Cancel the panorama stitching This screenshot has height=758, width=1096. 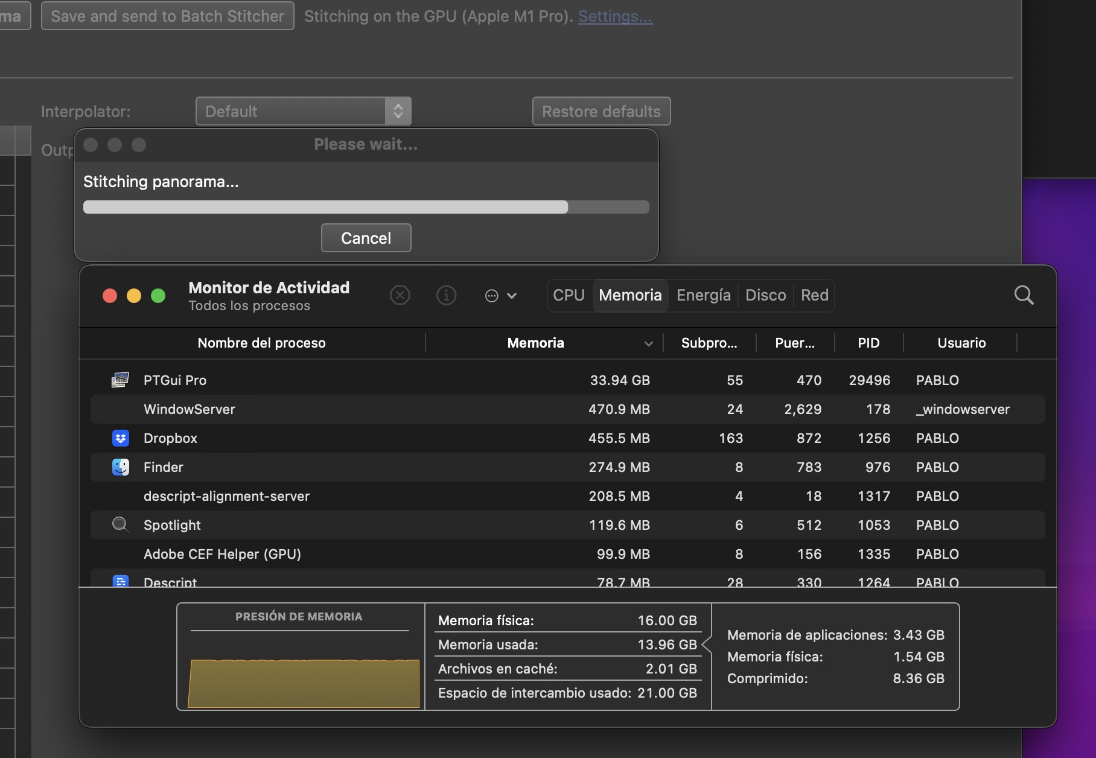[x=366, y=238]
